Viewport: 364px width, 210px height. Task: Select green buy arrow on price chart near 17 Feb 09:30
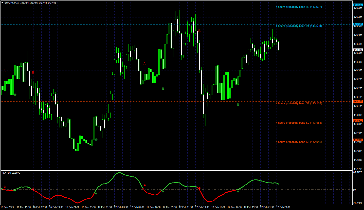163,88
